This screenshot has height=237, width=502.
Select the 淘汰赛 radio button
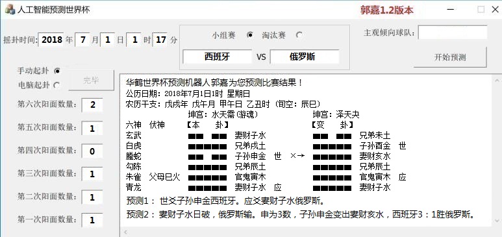click(x=299, y=35)
